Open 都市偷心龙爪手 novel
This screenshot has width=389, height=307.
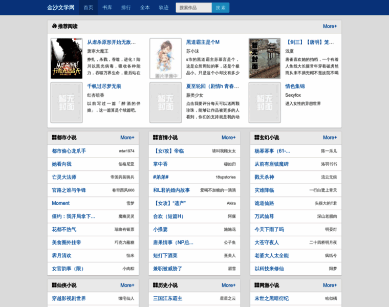coord(69,151)
